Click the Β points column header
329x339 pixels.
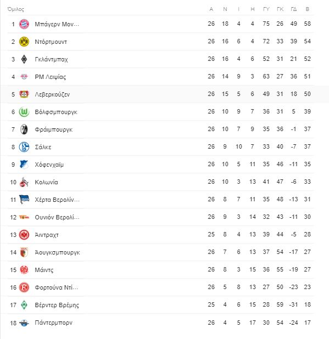(x=308, y=9)
